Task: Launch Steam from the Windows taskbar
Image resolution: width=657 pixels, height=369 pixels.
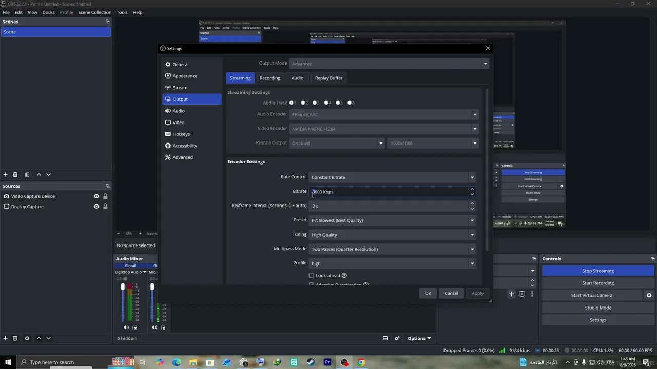Action: pyautogui.click(x=311, y=362)
